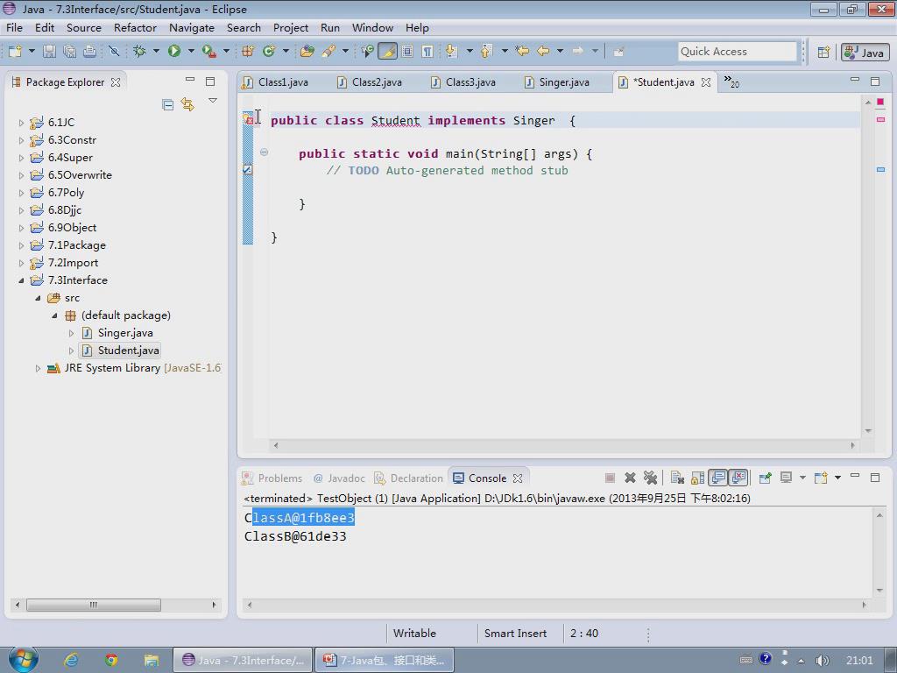The image size is (897, 673).
Task: Switch to the PowerPoint taskbar window
Action: point(385,660)
